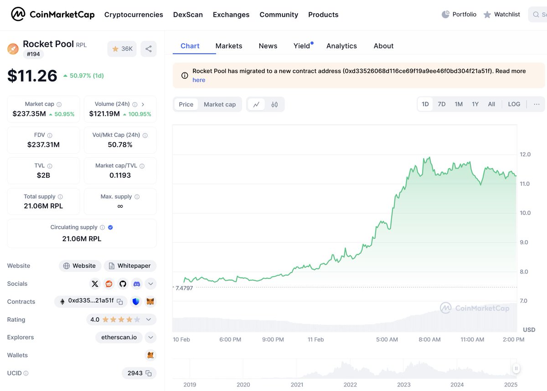Viewport: 547px width, 391px height.
Task: Open the Watchlist star link
Action: point(501,15)
